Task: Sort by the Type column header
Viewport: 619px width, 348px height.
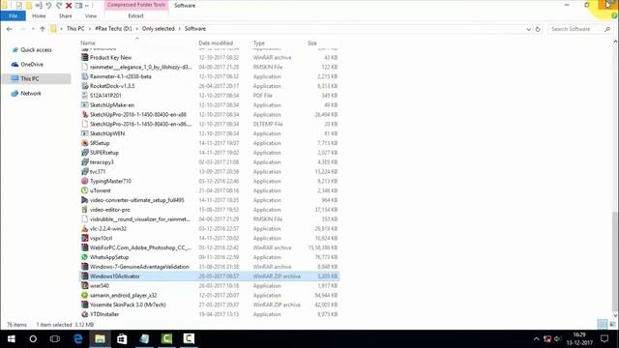Action: point(259,43)
